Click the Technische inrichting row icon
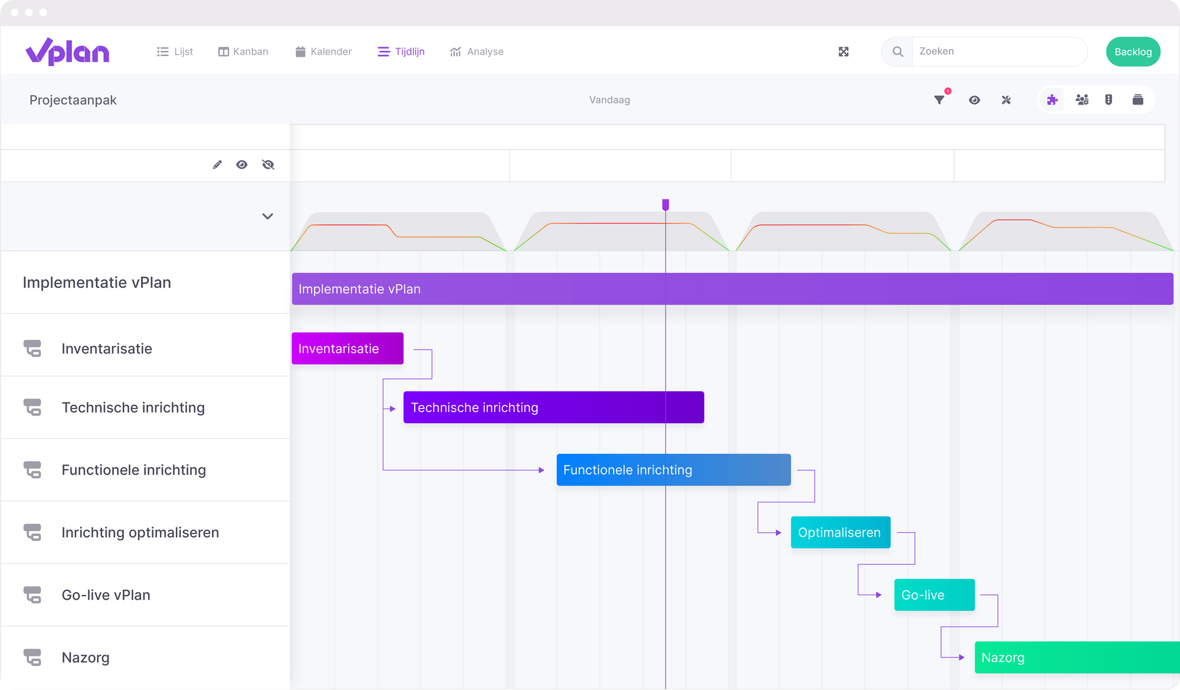The image size is (1180, 690). (33, 407)
